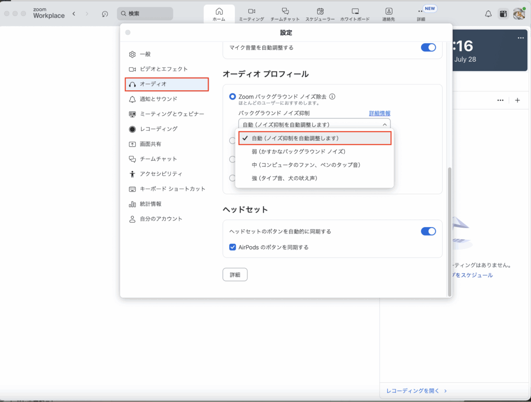Open the ホーム tab
Screen dimensions: 531x402
219,14
